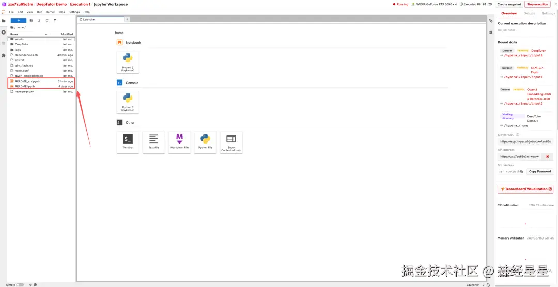The width and height of the screenshot is (558, 287).
Task: Sort file list by Modified column
Action: pos(67,34)
